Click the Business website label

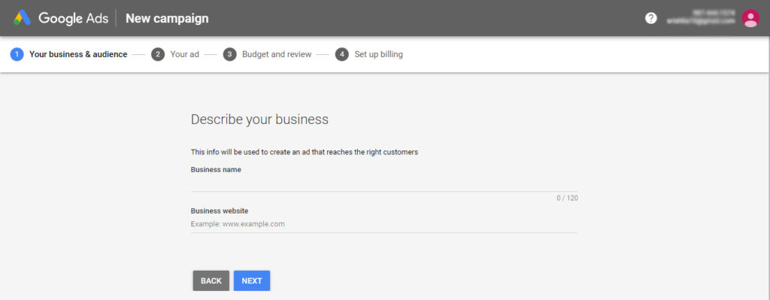tap(219, 211)
